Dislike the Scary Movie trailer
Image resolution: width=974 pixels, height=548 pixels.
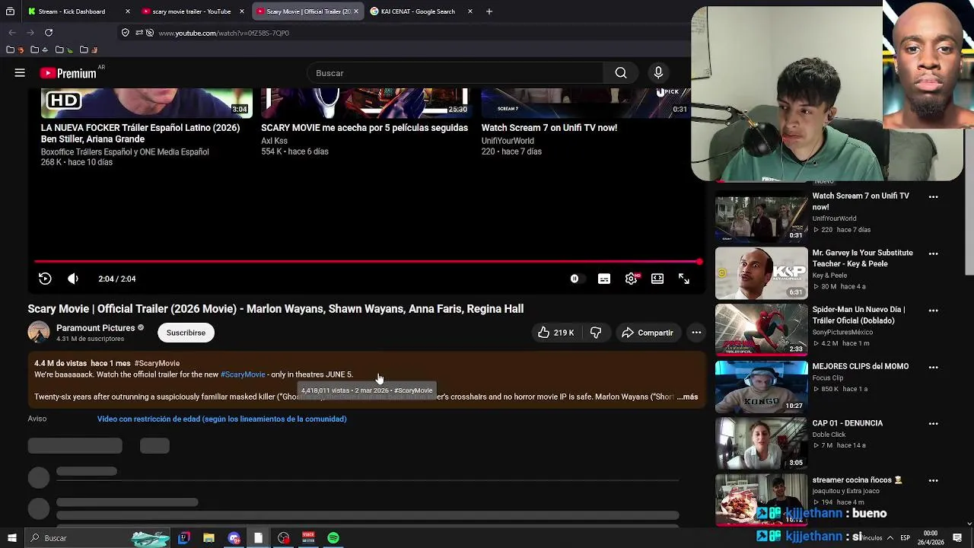[x=596, y=333]
